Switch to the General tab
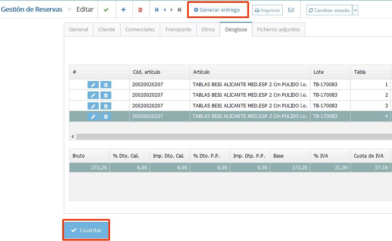Image resolution: width=392 pixels, height=241 pixels. [78, 29]
